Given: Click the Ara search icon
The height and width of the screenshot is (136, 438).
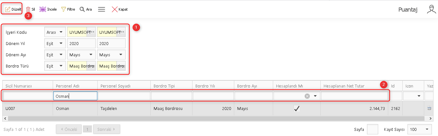Looking at the screenshot, I should (82, 9).
